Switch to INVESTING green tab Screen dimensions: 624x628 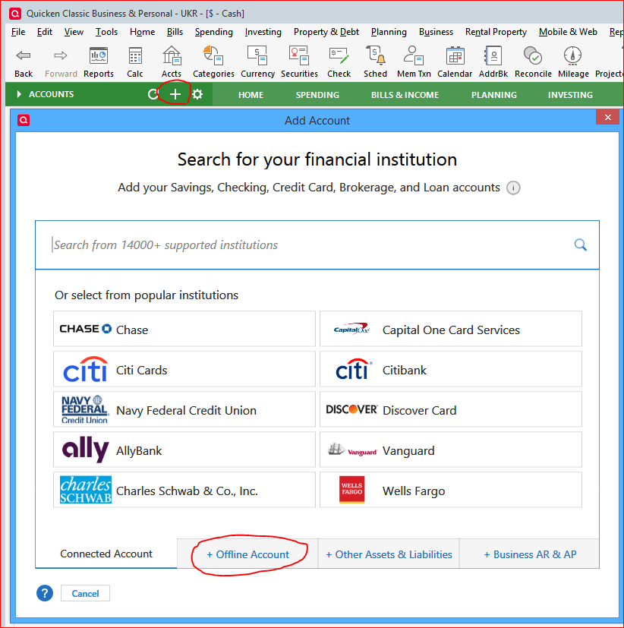click(x=570, y=95)
